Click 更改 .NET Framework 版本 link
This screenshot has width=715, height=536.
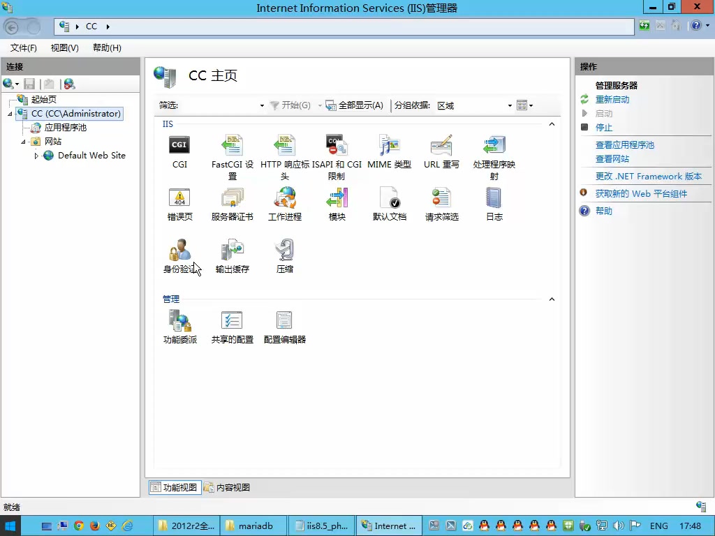[x=649, y=177]
